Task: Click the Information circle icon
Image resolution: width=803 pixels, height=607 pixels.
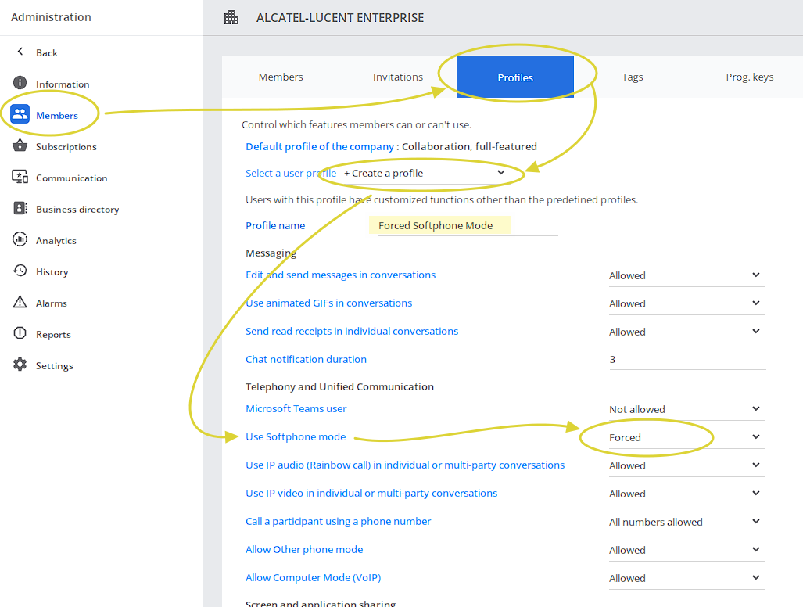Action: [20, 82]
